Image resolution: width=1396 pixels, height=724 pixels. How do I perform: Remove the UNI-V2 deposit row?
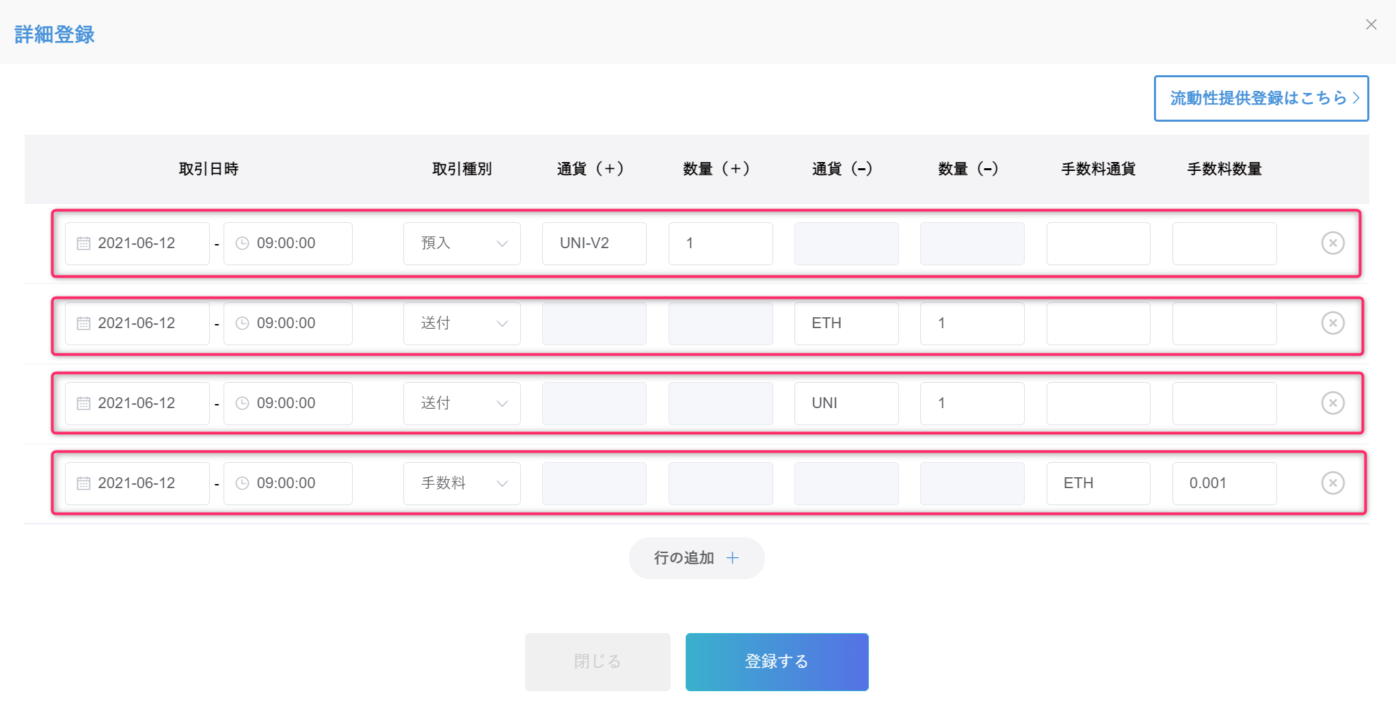coord(1332,243)
